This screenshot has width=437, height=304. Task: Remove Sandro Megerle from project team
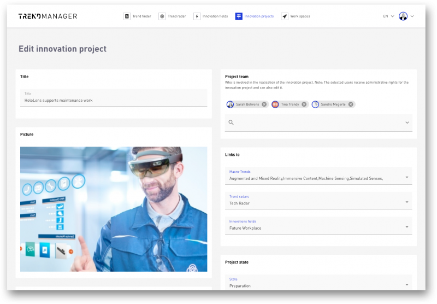coord(351,104)
